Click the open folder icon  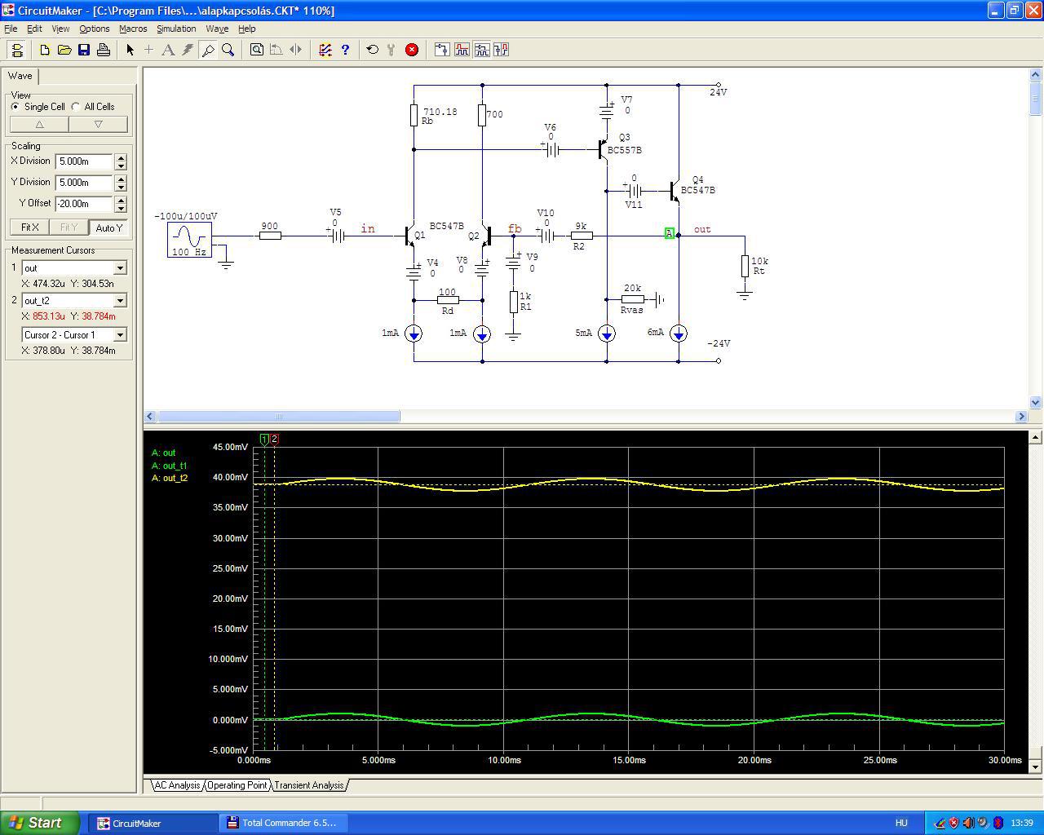point(64,50)
